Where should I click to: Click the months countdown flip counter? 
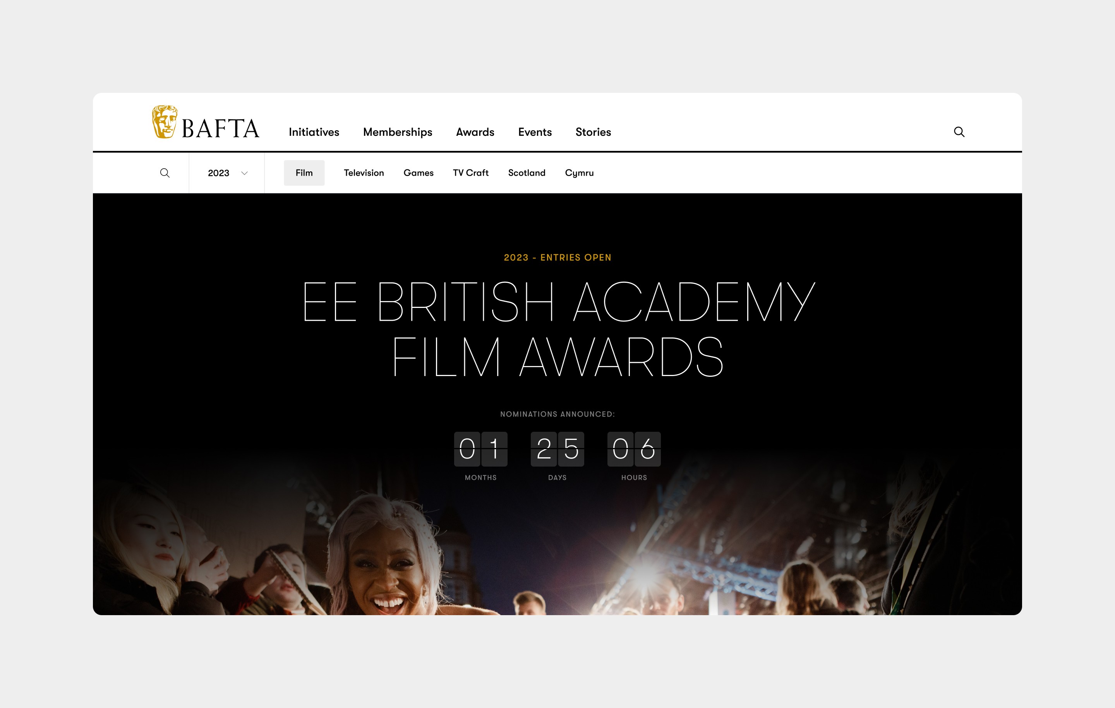click(480, 449)
